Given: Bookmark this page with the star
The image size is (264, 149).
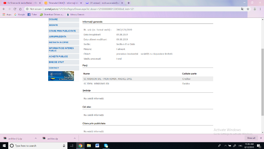Looking at the screenshot, I should (248, 9).
